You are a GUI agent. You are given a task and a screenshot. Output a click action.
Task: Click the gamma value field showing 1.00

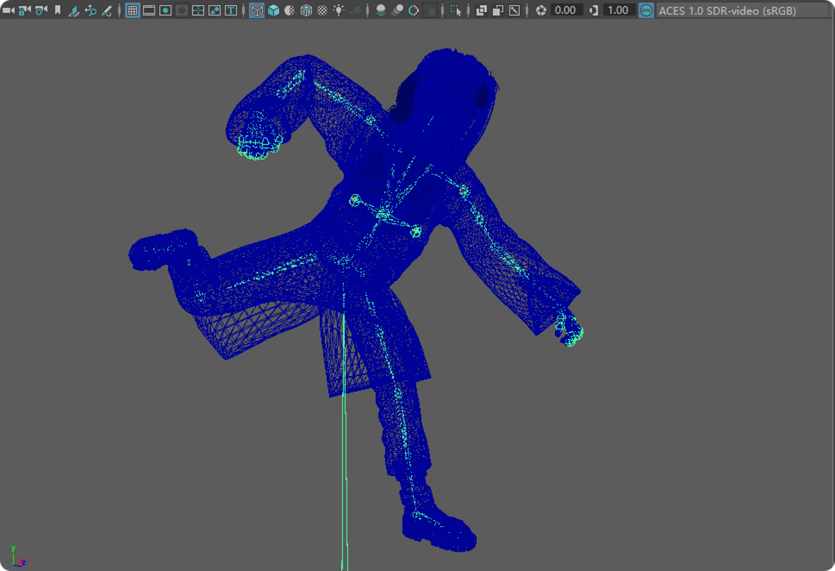618,10
